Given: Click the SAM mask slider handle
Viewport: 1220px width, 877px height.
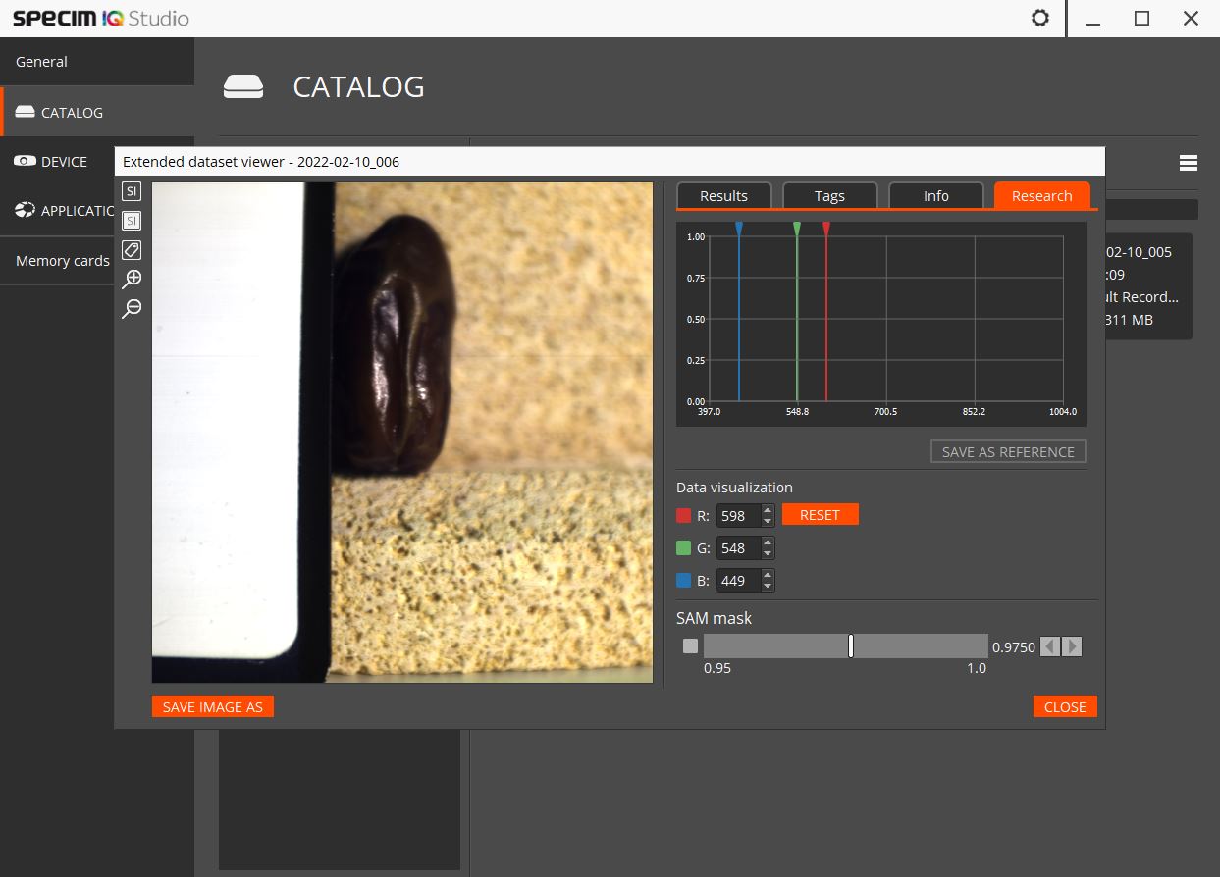Looking at the screenshot, I should pos(851,645).
